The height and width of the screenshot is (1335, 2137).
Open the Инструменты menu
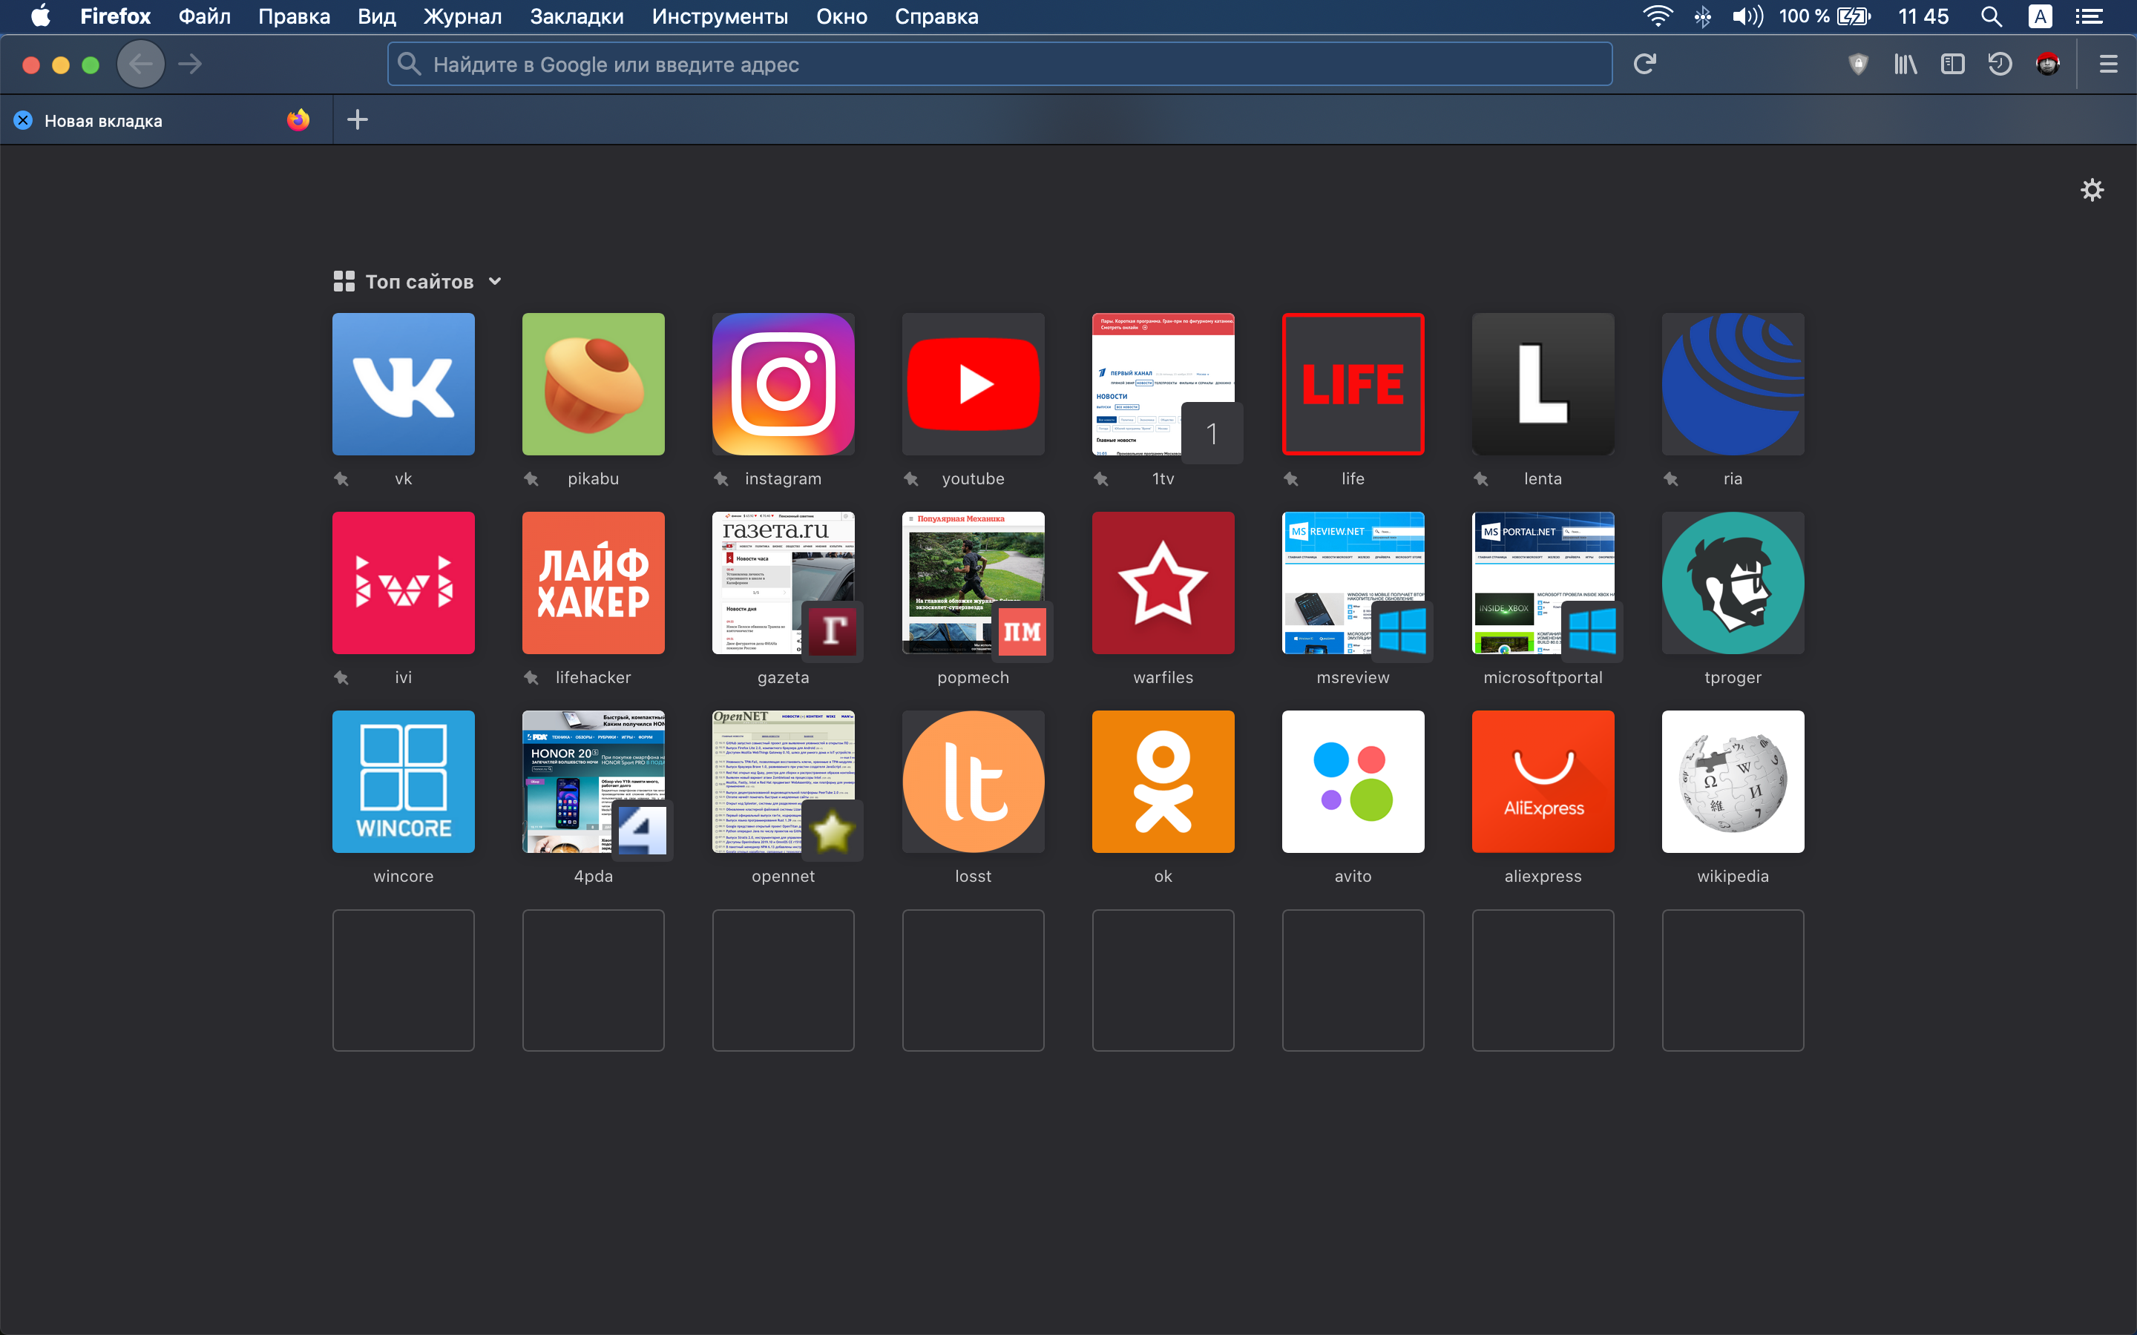pyautogui.click(x=719, y=17)
